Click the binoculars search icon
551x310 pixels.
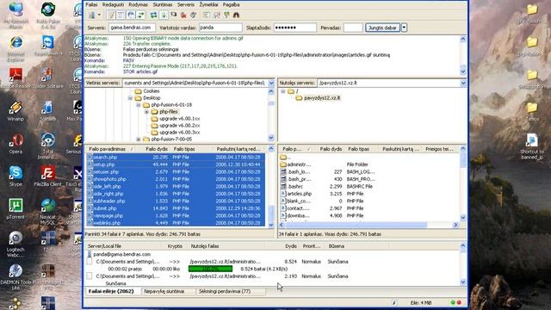coord(236,15)
